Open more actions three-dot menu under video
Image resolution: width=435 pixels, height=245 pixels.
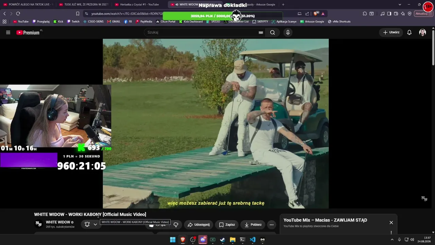271,225
